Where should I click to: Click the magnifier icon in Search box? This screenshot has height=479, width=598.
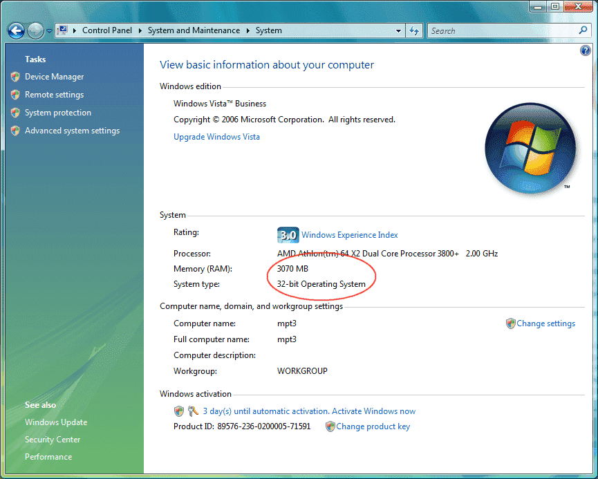click(x=583, y=30)
